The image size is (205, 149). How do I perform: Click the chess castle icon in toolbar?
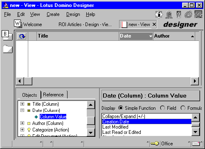click(x=169, y=14)
